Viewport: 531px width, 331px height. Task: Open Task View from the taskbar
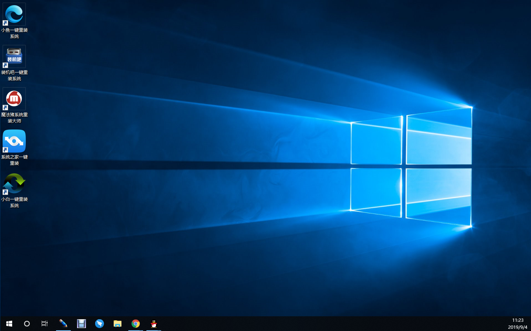point(44,324)
